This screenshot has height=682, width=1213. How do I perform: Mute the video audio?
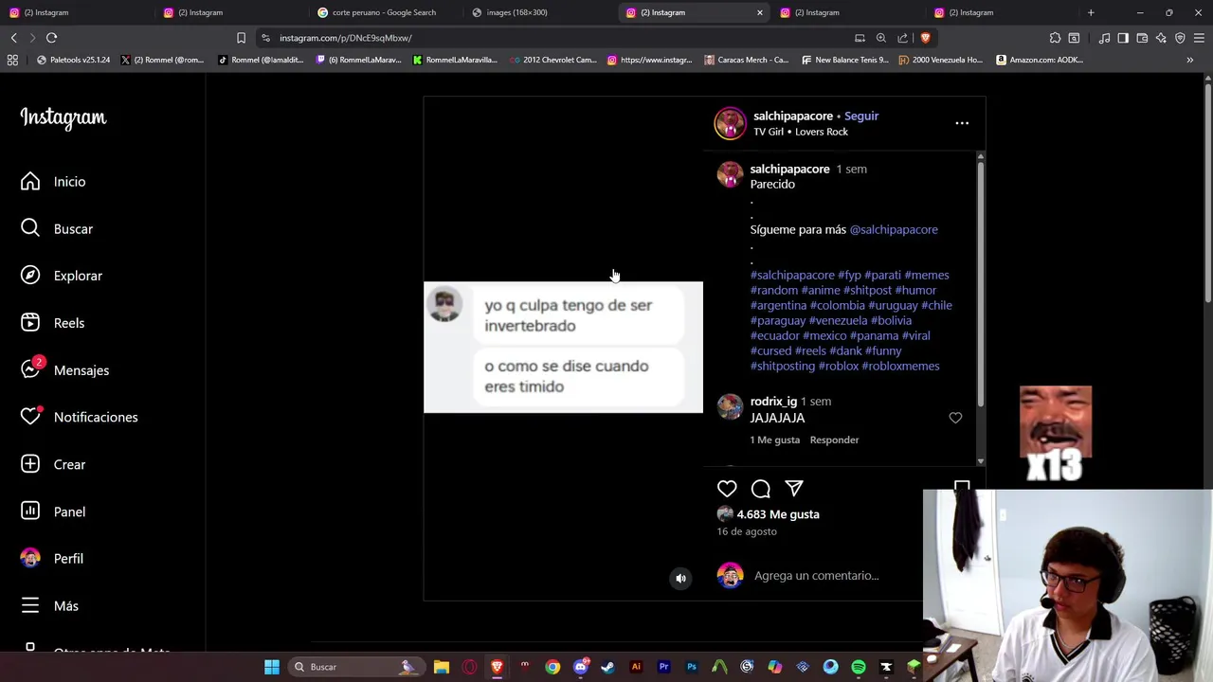680,578
